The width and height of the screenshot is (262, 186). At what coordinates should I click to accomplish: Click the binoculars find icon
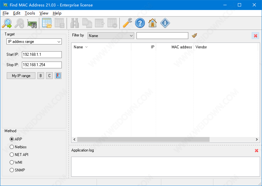tap(75, 23)
